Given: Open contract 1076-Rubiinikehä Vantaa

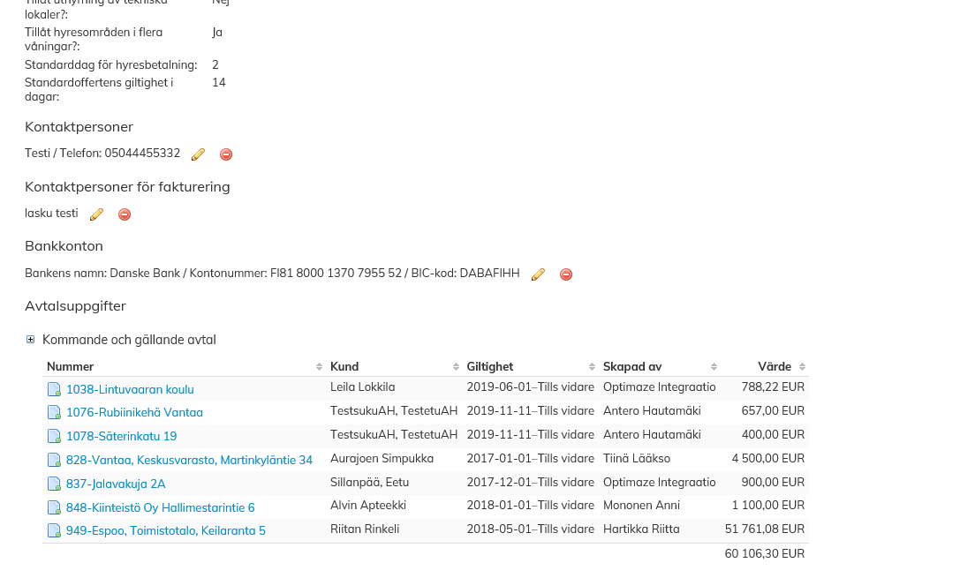Looking at the screenshot, I should pos(134,412).
